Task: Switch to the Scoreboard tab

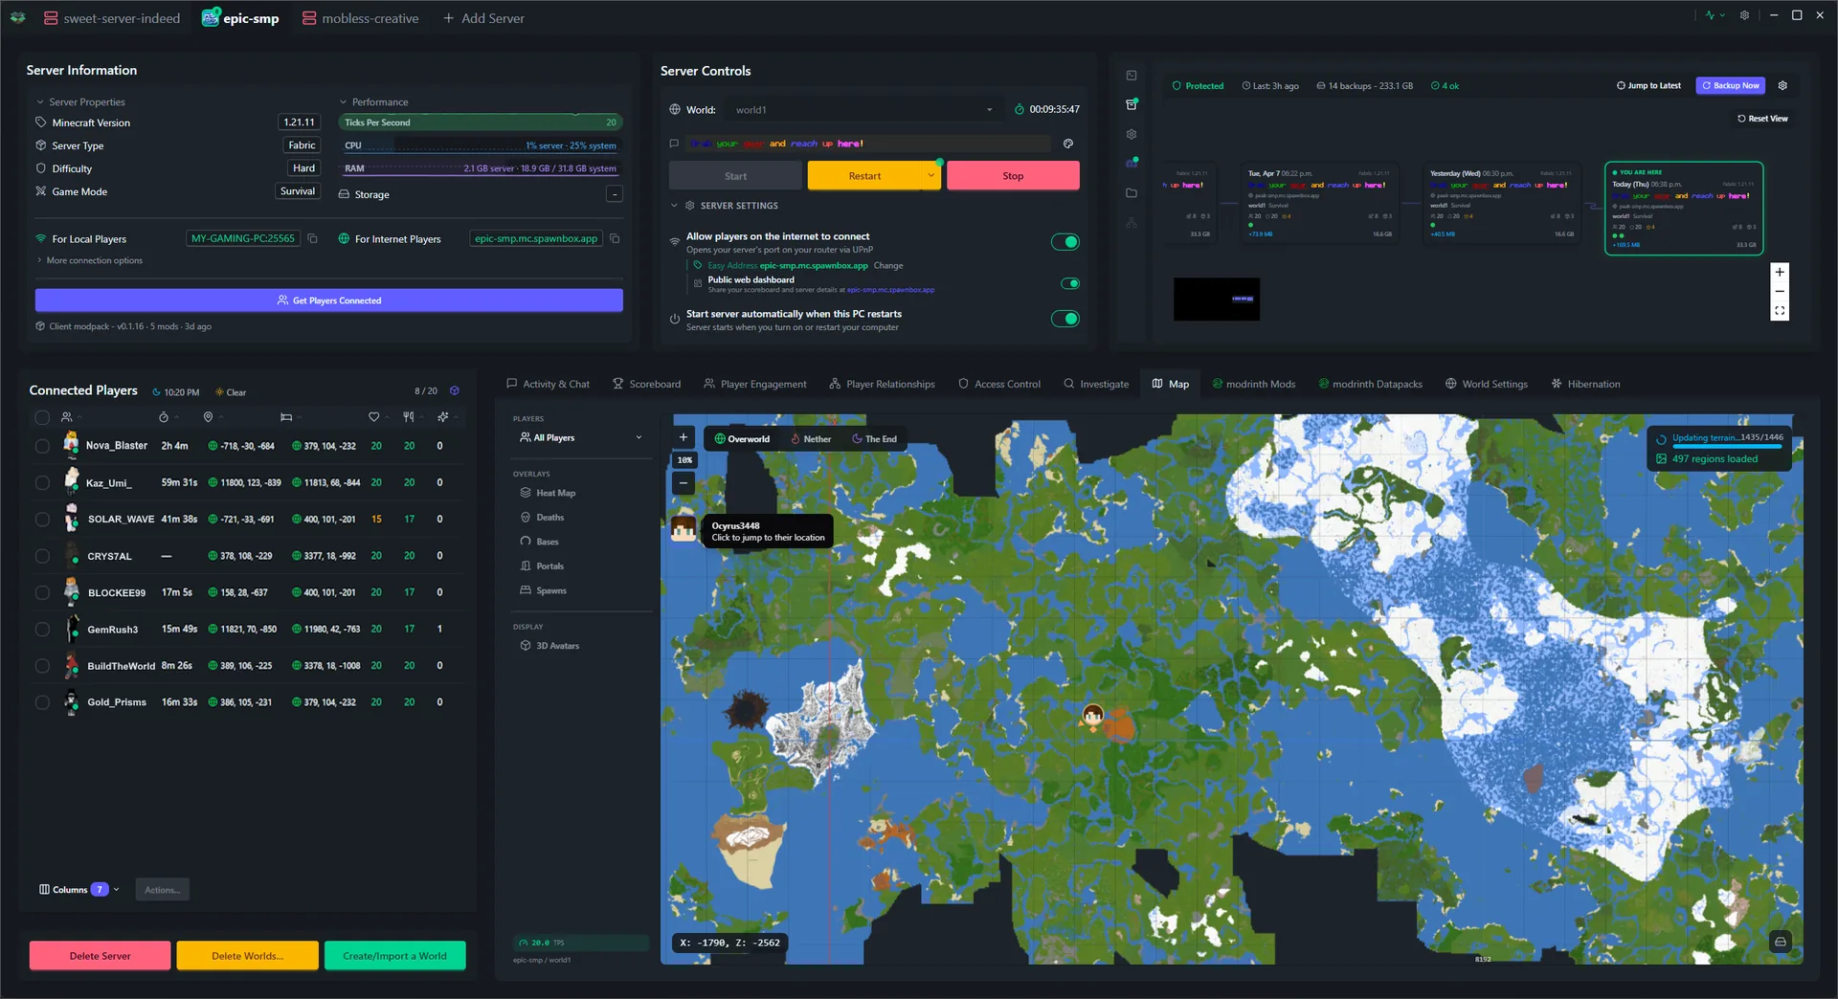Action: (x=647, y=384)
